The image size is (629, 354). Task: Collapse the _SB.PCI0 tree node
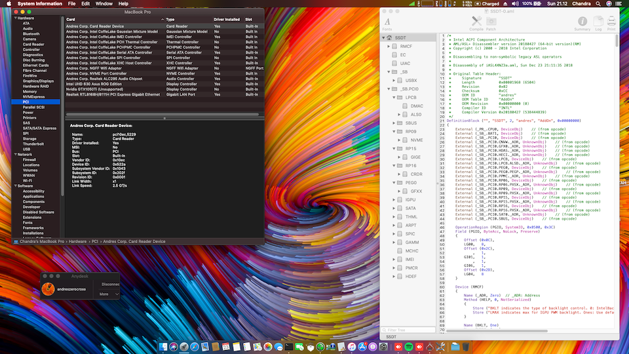388,88
